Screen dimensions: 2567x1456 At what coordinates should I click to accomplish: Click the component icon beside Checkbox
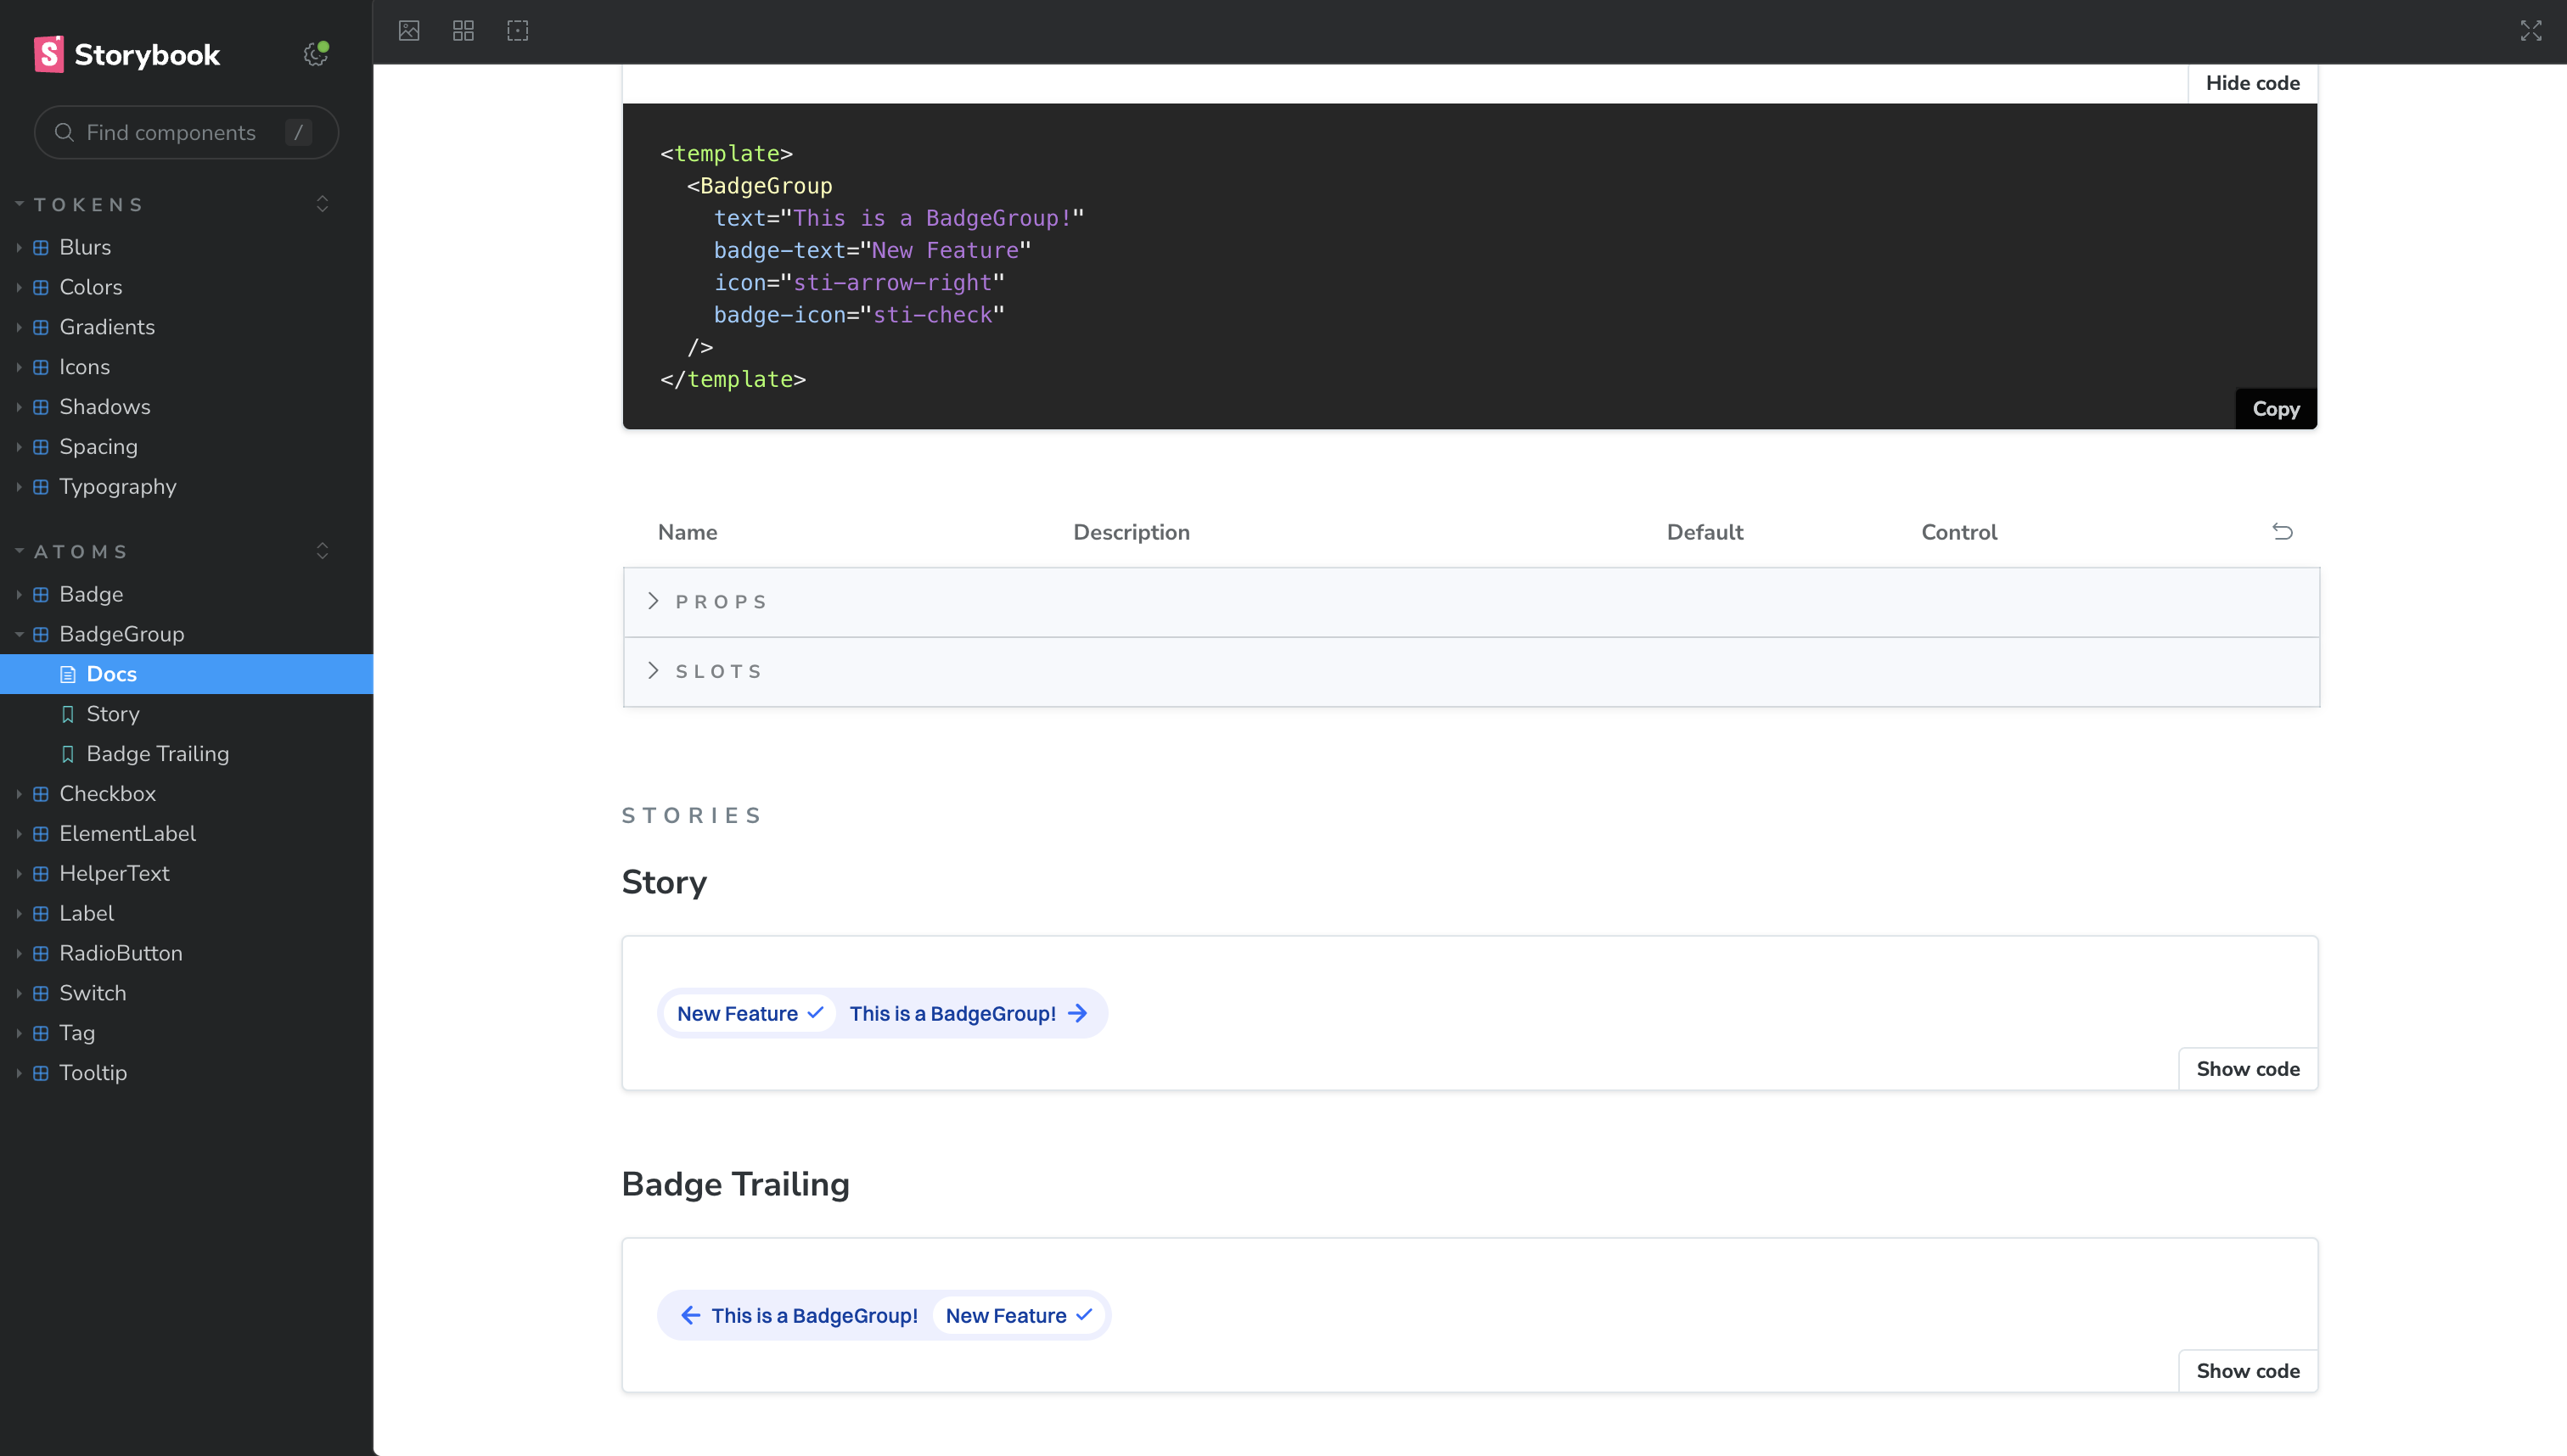[41, 794]
